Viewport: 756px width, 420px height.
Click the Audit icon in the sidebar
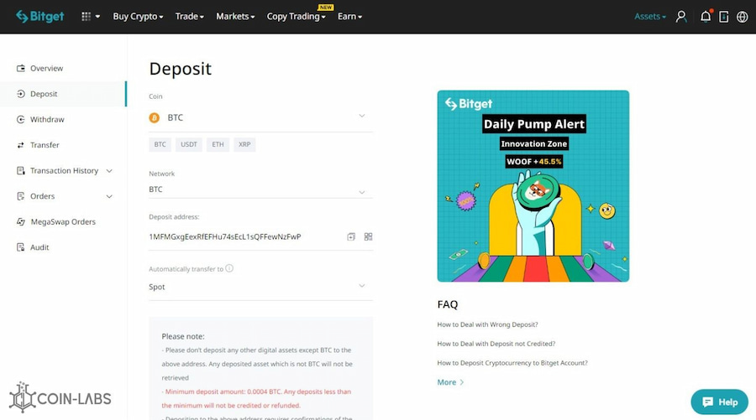click(x=21, y=247)
